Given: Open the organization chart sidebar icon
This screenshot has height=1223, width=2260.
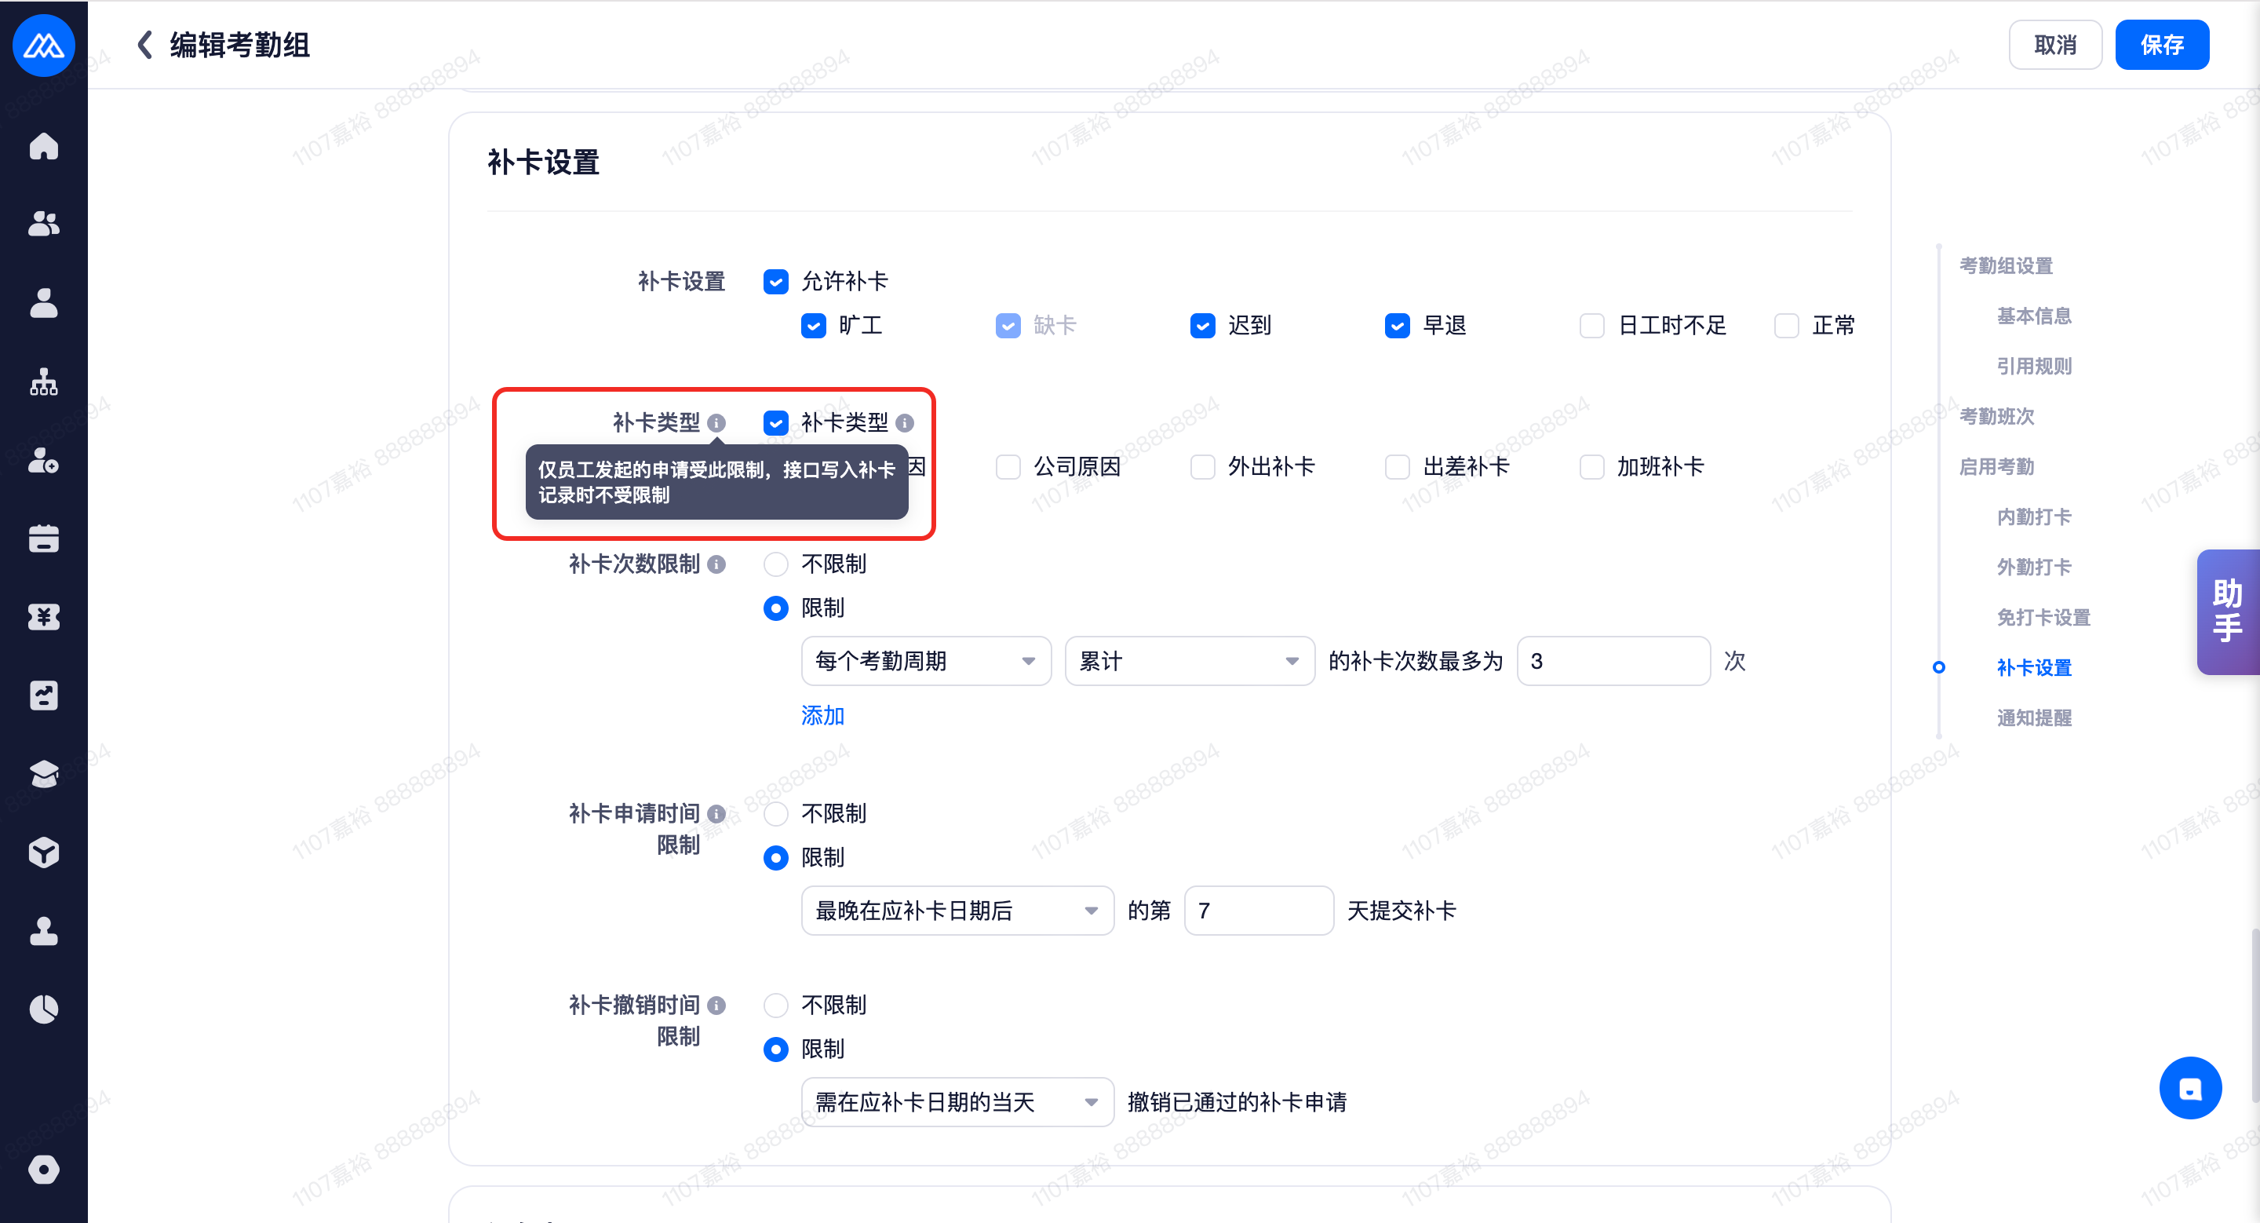Looking at the screenshot, I should pyautogui.click(x=43, y=382).
